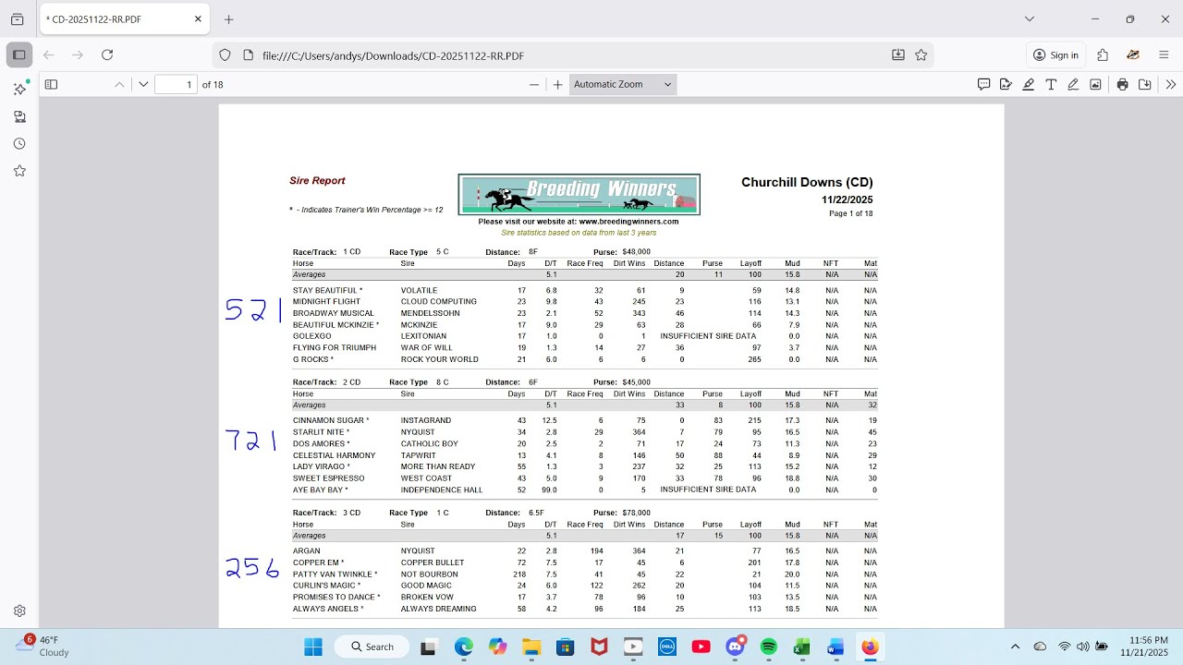
Task: Open the add signature tool
Action: click(x=1006, y=84)
